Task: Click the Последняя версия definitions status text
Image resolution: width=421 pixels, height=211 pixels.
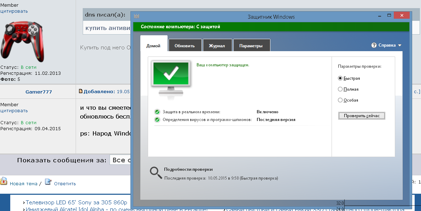Action: pos(276,120)
